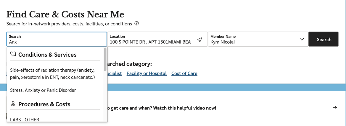Choose "Stress, Anxiety or Panic Disorder" suggestion
The width and height of the screenshot is (346, 126).
coord(43,90)
